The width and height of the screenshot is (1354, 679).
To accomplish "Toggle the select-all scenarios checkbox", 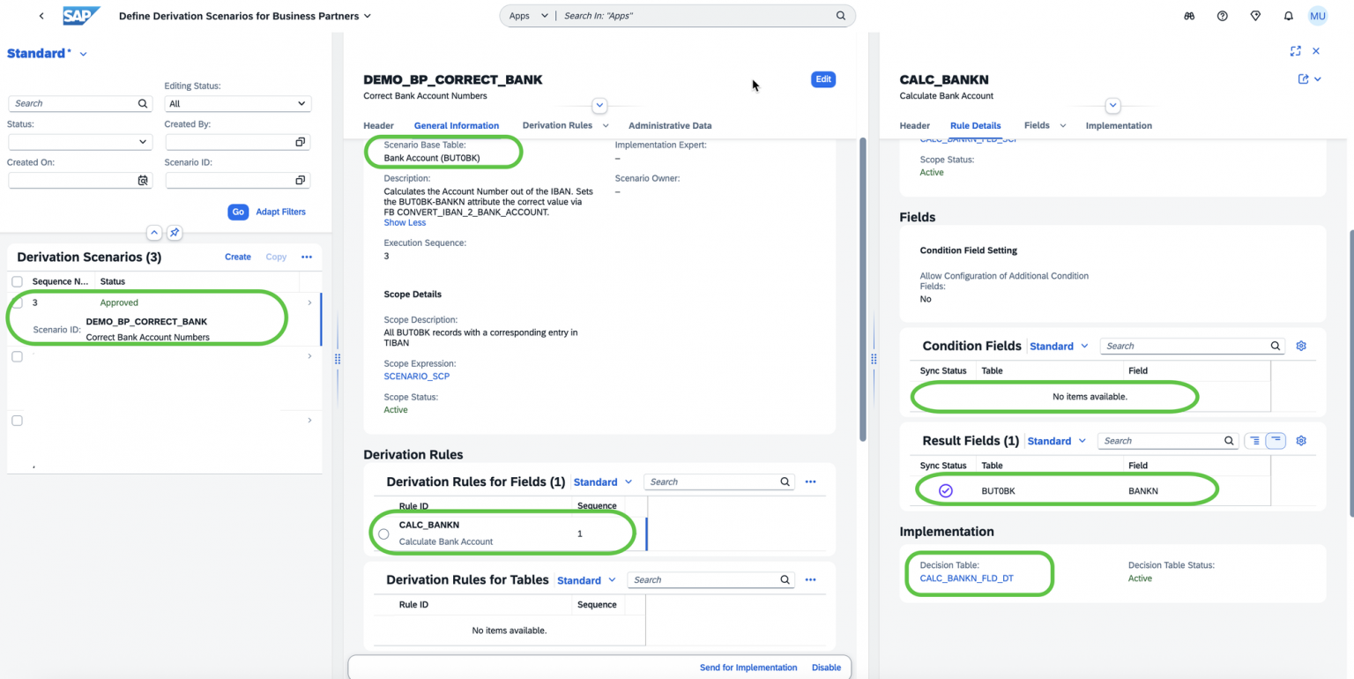I will (17, 281).
